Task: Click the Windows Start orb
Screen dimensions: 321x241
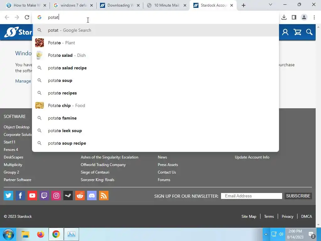Action: point(8,234)
